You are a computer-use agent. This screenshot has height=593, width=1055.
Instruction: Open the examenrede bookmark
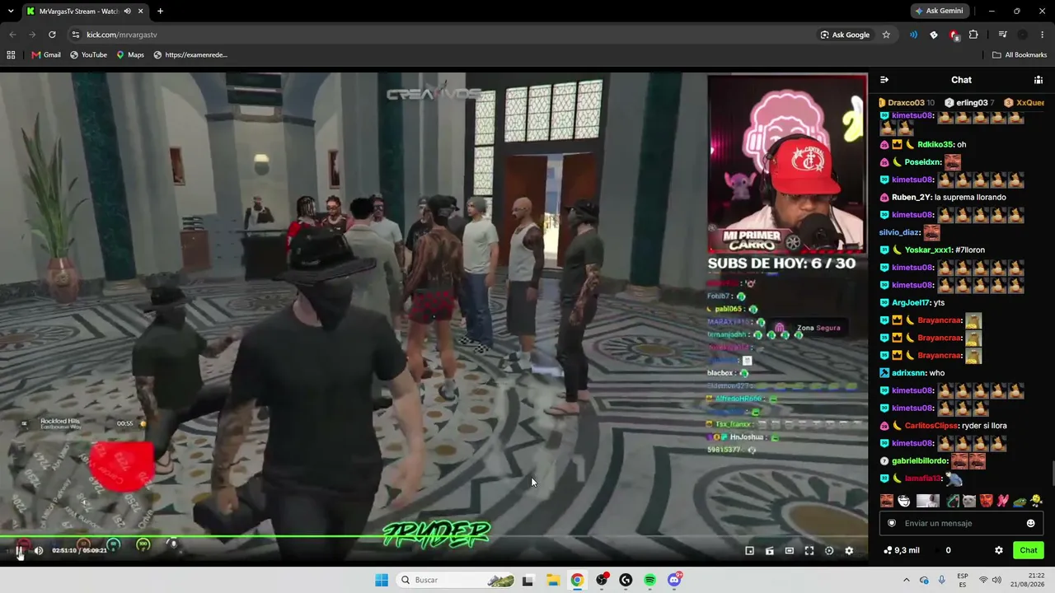point(190,55)
